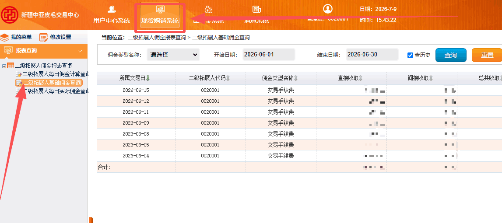Click the orange 重置 button
502x223 pixels.
487,55
